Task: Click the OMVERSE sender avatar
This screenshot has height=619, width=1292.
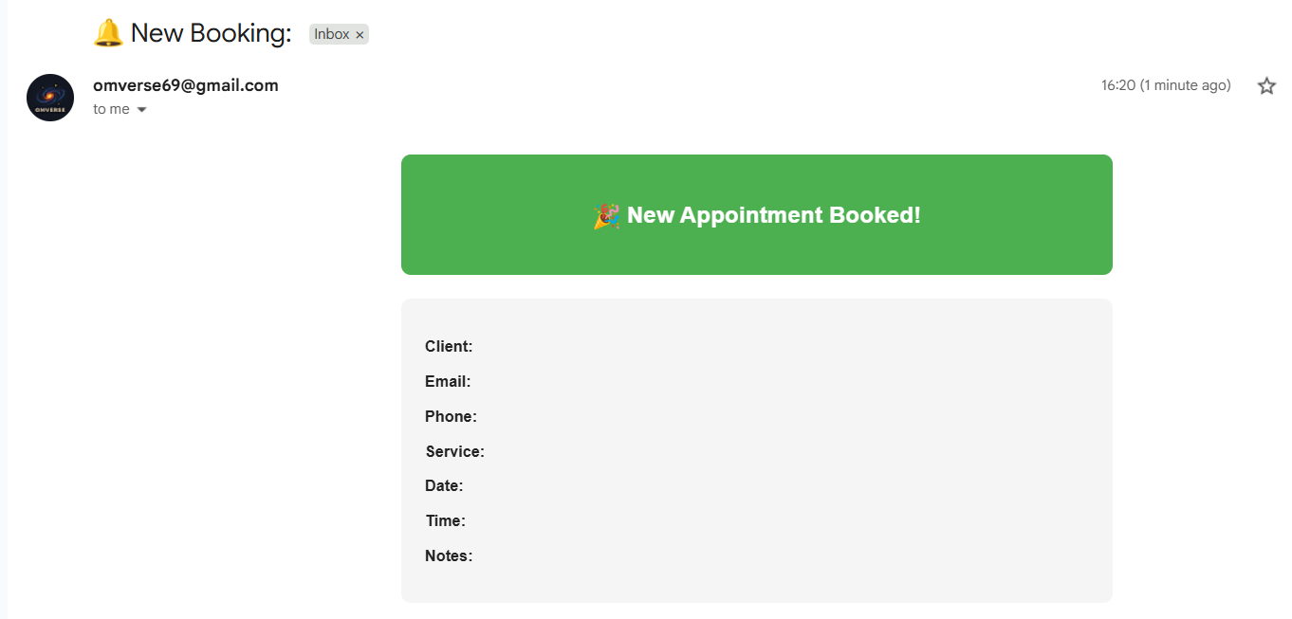Action: coord(50,98)
